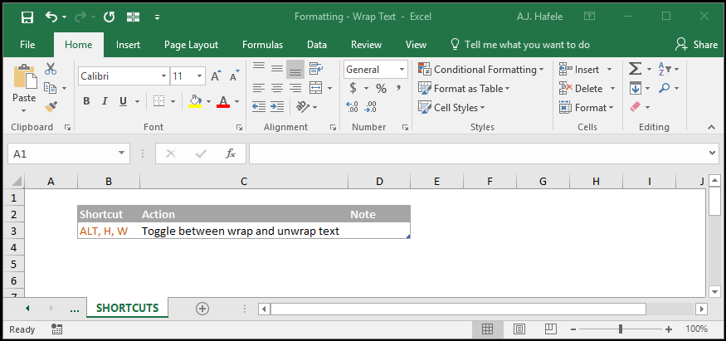726x341 pixels.
Task: Open Cell Styles dropdown
Action: [451, 107]
